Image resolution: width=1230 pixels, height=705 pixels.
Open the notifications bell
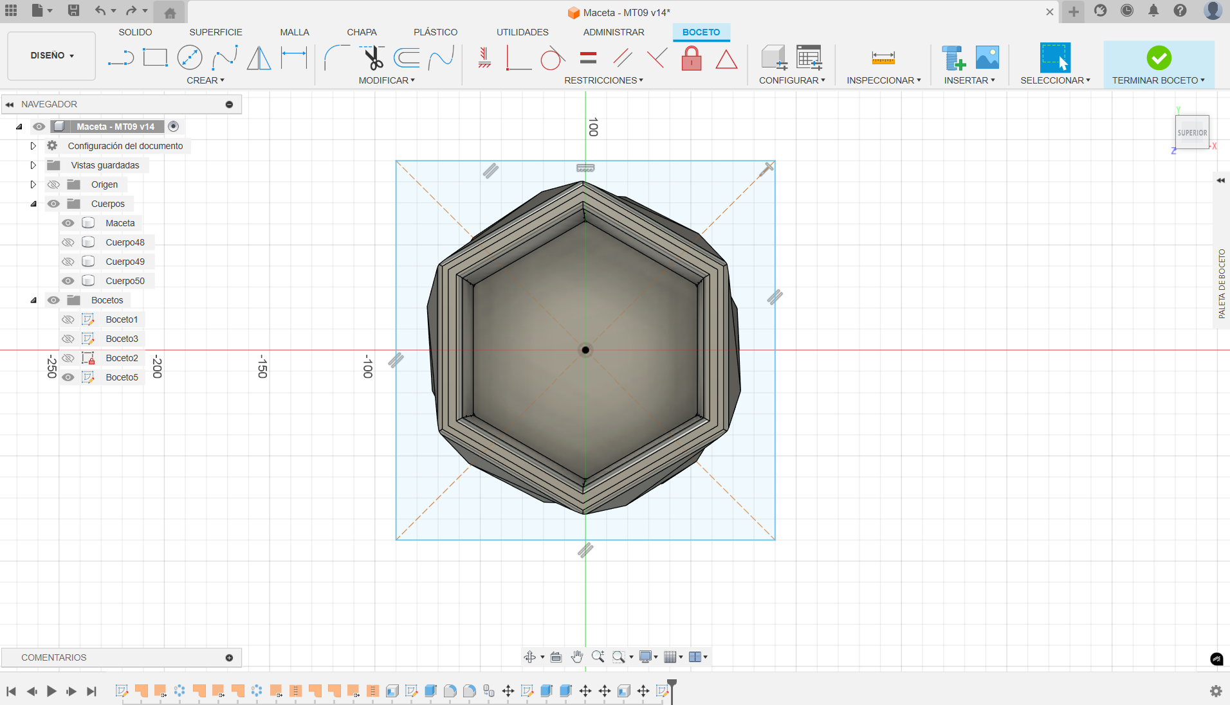click(x=1153, y=10)
